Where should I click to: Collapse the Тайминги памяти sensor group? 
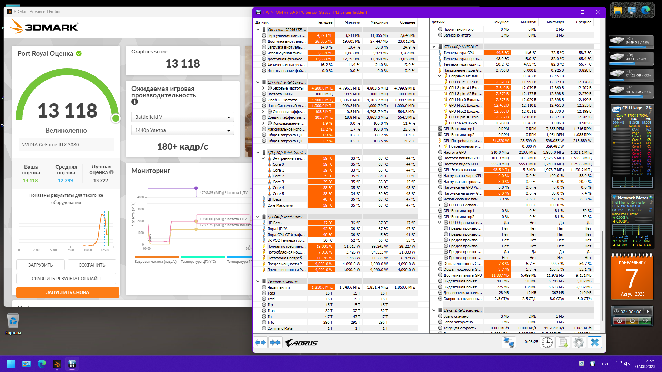click(x=258, y=281)
